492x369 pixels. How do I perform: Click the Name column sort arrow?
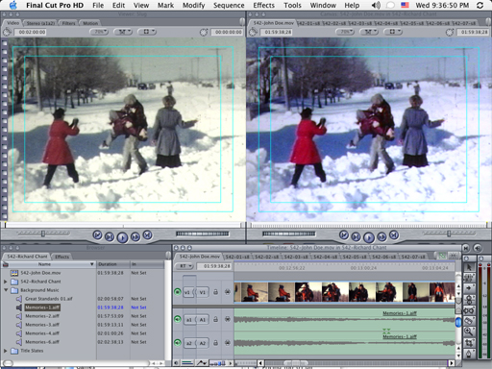91,264
